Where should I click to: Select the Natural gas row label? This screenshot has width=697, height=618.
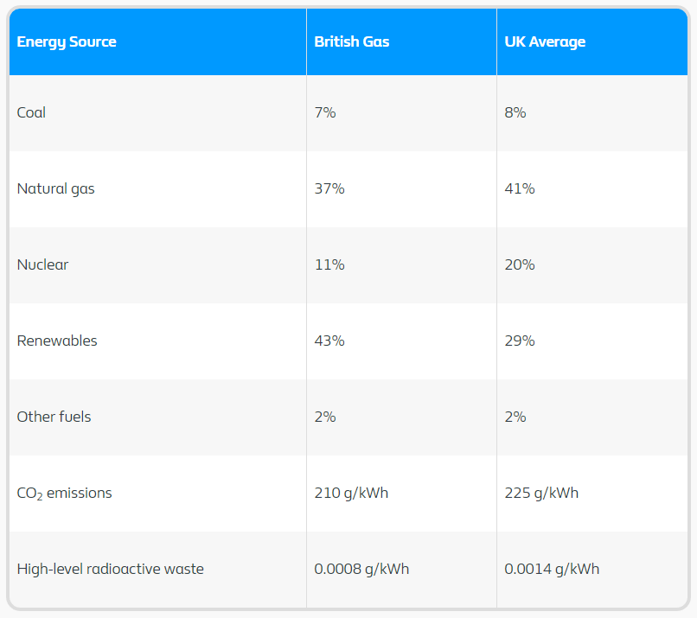(55, 188)
